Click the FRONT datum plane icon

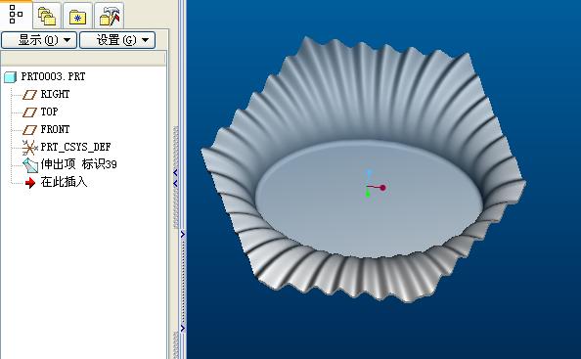point(29,130)
